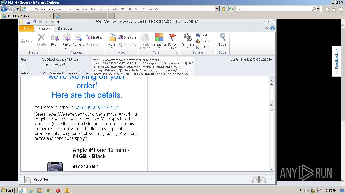The image size is (345, 194).
Task: Click the IE security lock icon
Action: pos(223,9)
